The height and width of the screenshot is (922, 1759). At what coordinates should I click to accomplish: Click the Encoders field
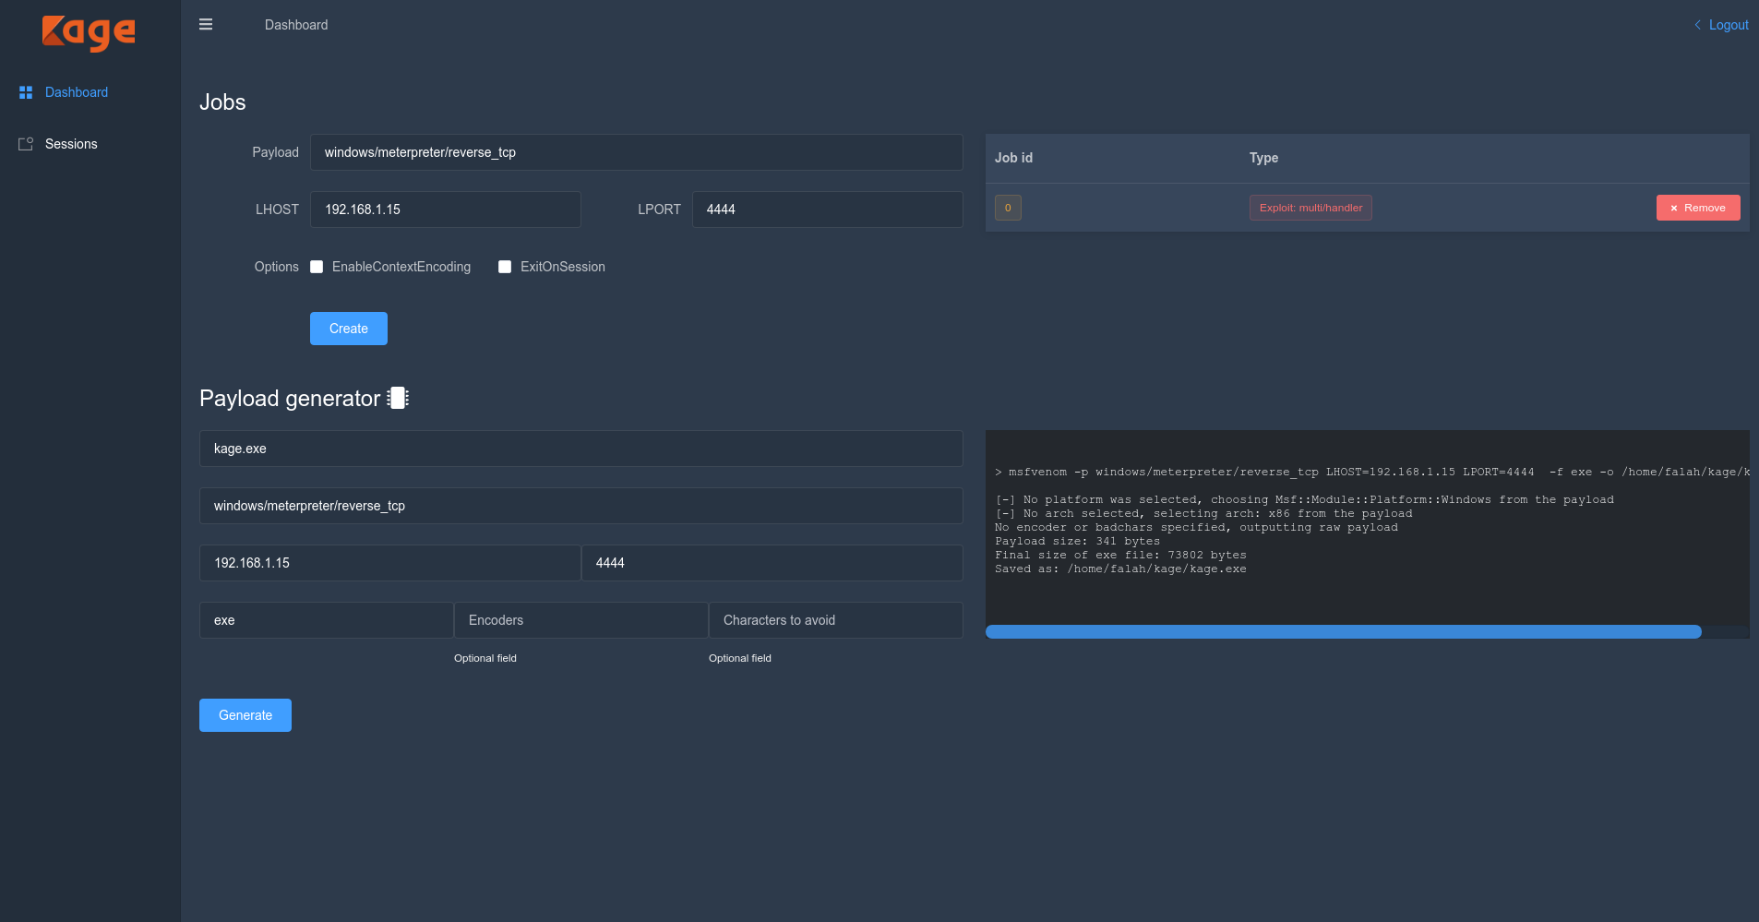click(x=581, y=620)
